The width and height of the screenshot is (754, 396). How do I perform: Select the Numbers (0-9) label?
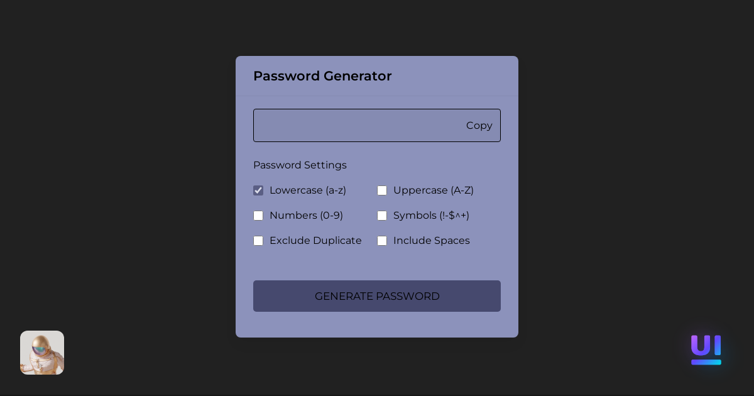click(306, 216)
